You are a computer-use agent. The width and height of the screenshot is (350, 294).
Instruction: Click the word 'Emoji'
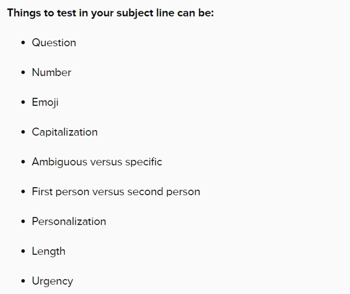tap(45, 102)
